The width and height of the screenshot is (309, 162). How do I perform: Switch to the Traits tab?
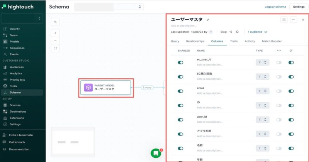234,41
